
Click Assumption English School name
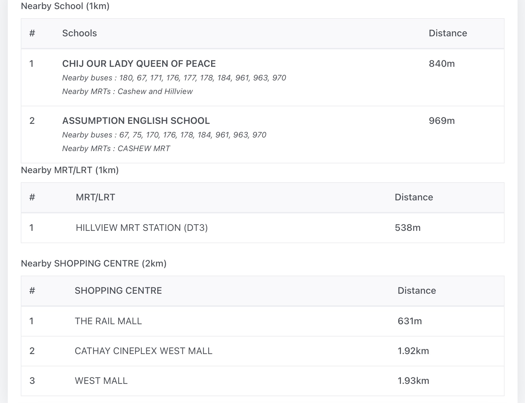[136, 121]
